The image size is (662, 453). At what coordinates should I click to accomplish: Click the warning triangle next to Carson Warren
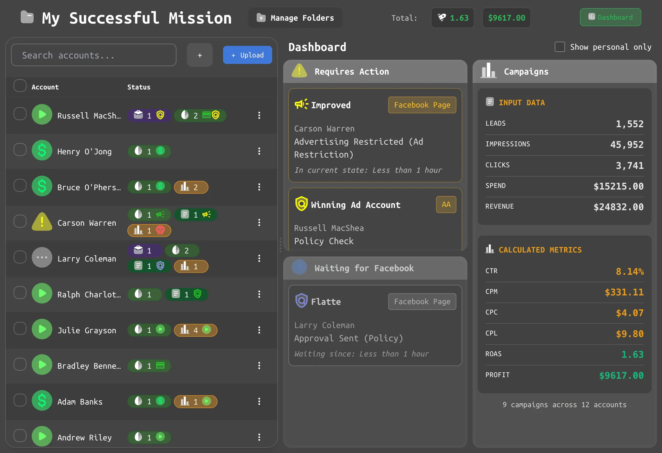coord(42,222)
